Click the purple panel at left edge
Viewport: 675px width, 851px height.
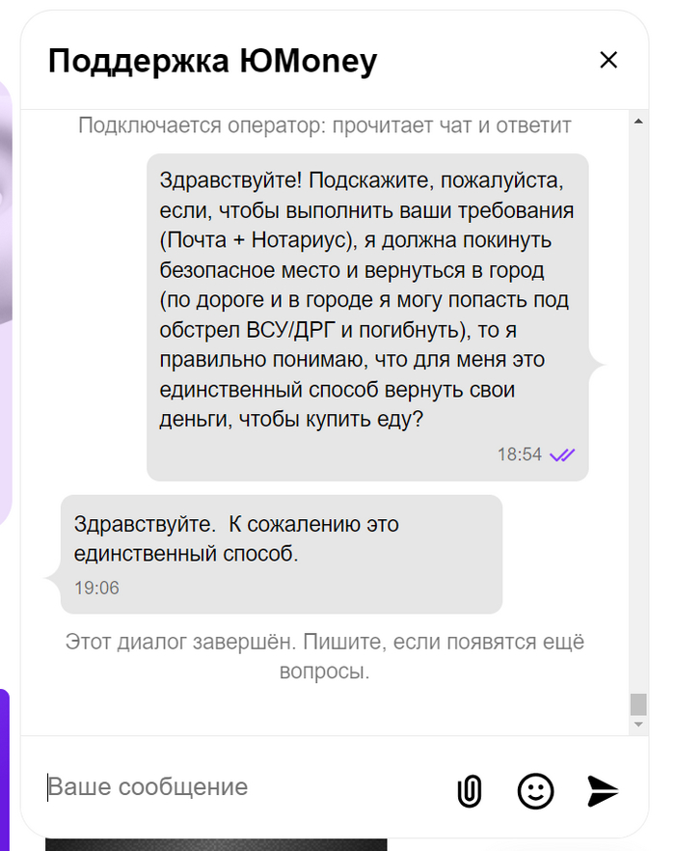coord(5,762)
